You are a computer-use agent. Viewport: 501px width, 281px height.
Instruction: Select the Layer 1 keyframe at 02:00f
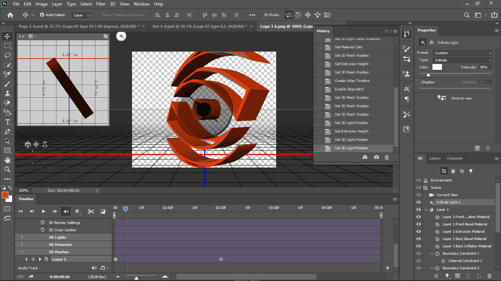(221, 259)
